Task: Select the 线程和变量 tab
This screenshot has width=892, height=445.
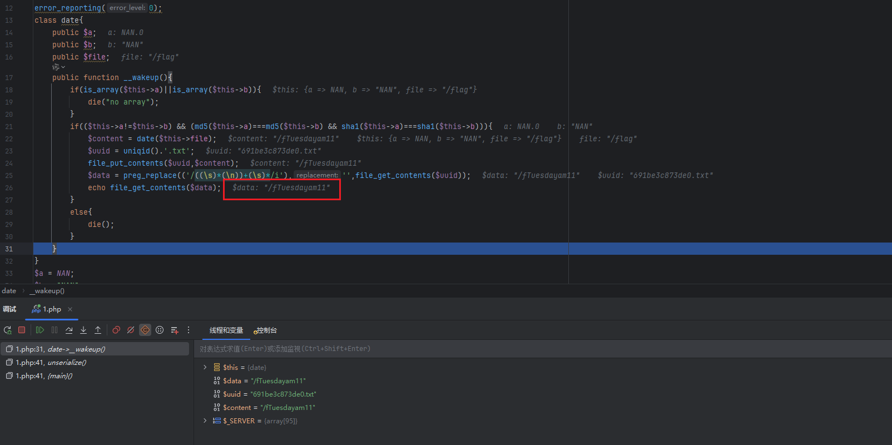Action: 226,330
